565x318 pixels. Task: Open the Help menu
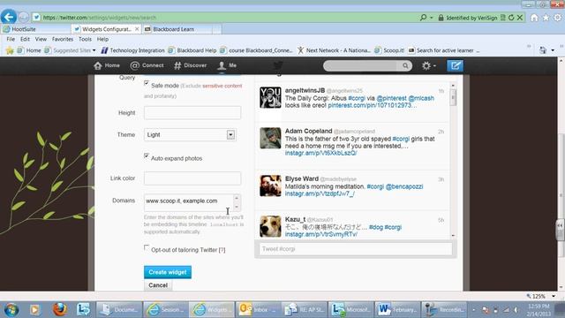[102, 39]
